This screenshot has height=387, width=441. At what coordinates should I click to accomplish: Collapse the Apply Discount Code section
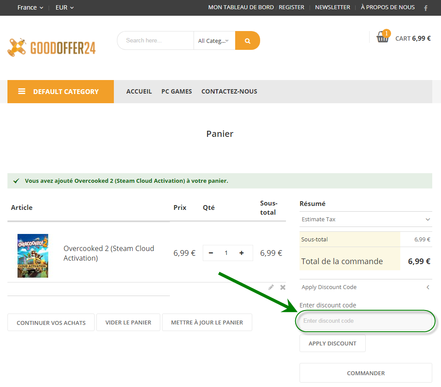coord(366,287)
